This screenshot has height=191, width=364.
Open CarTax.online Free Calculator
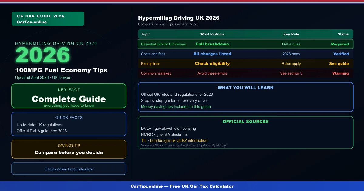[x=69, y=169]
